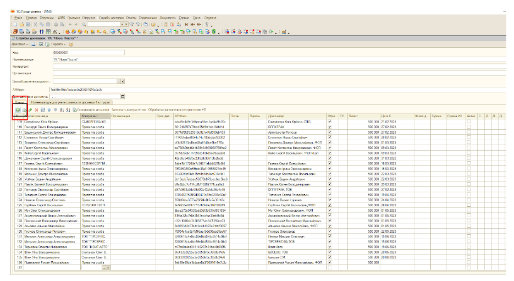Click the New document icon in main toolbar
Screen dimensions: 514x281
point(16,25)
